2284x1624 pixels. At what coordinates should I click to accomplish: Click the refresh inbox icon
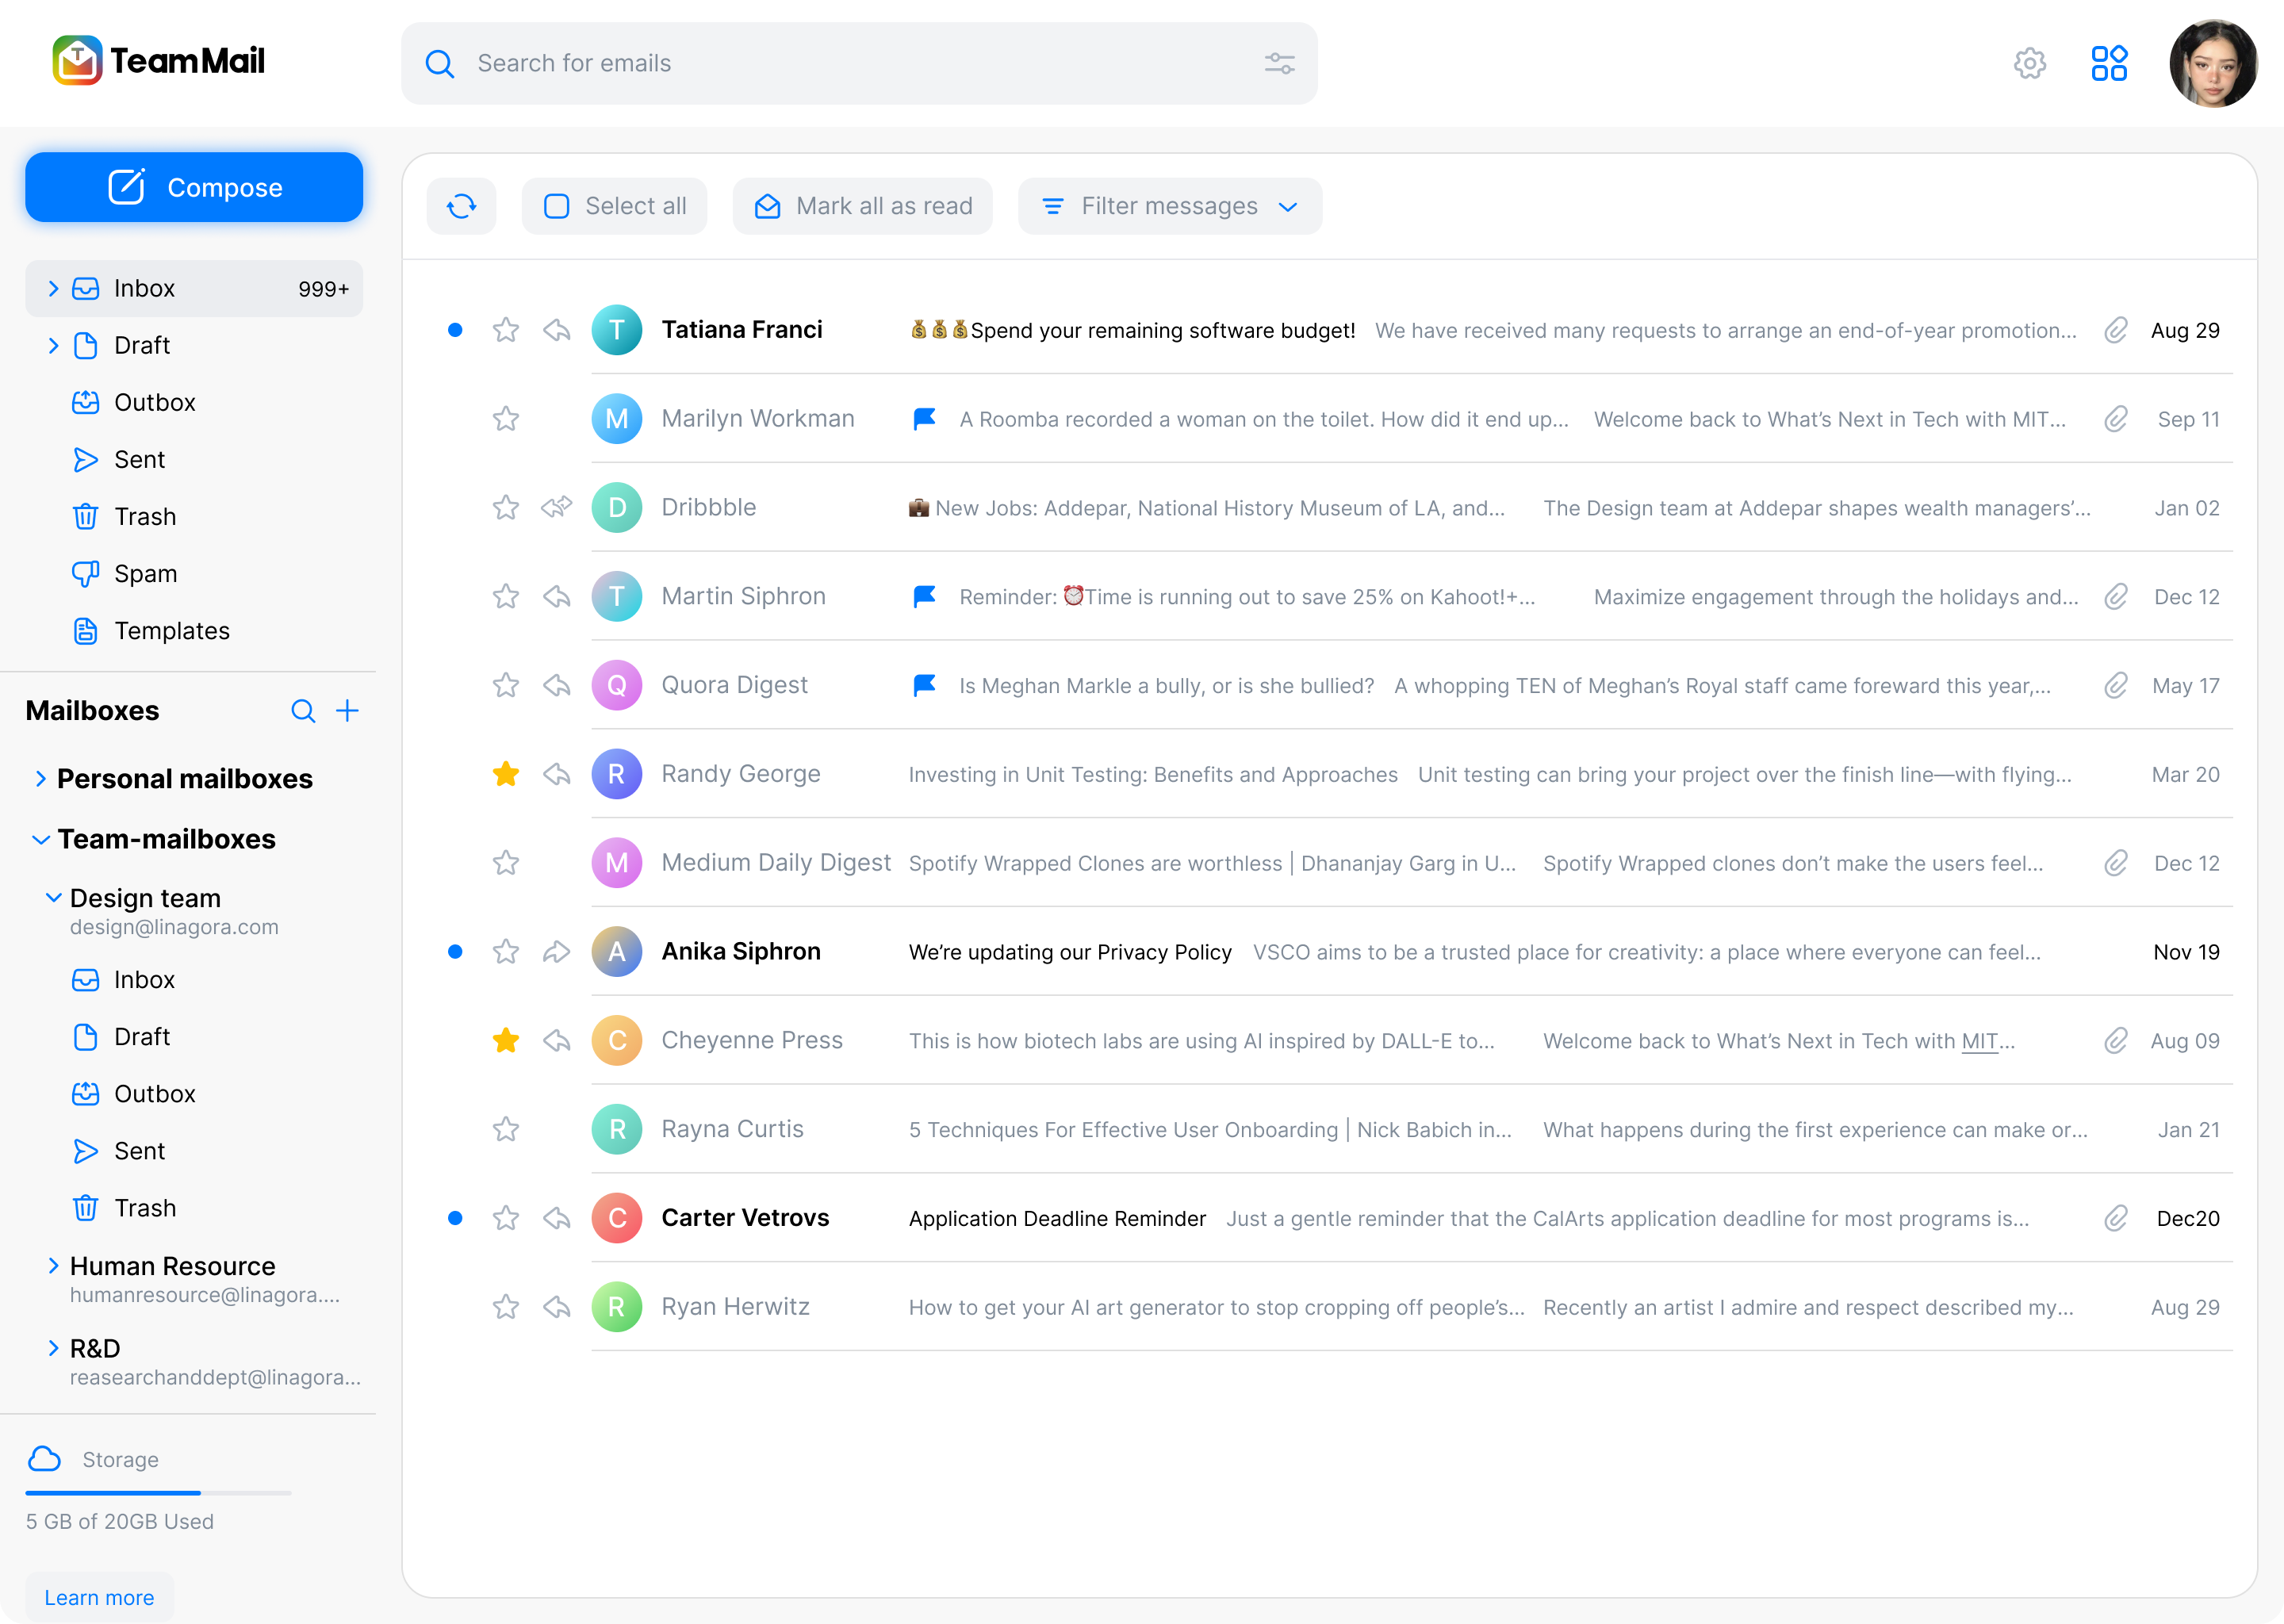461,207
